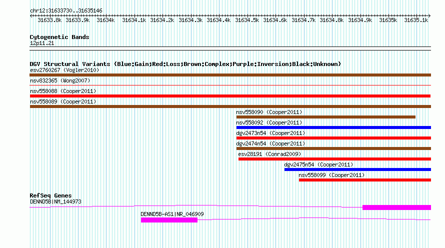Click the 12p11.21 cytogenetic band label

coord(42,43)
